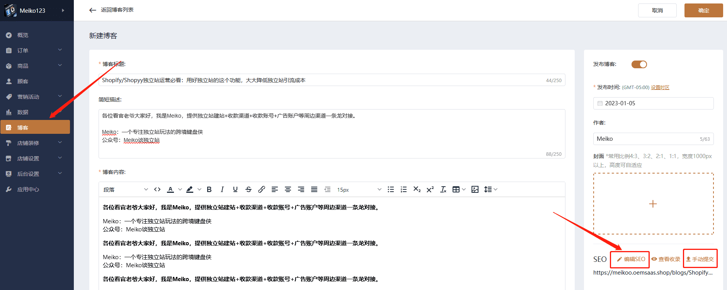Click the 2023-01-05 publish date field

[x=654, y=103]
